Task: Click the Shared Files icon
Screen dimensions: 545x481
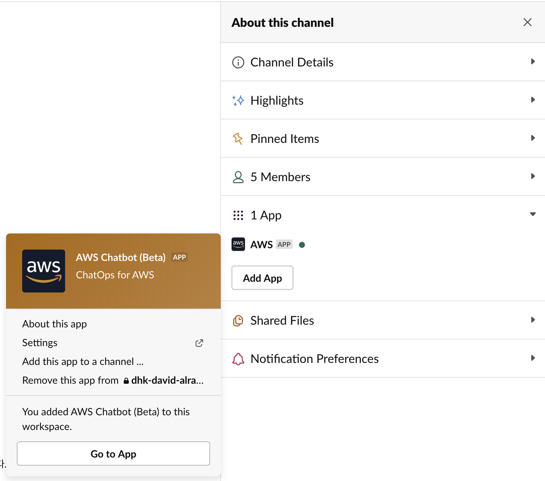Action: tap(238, 321)
